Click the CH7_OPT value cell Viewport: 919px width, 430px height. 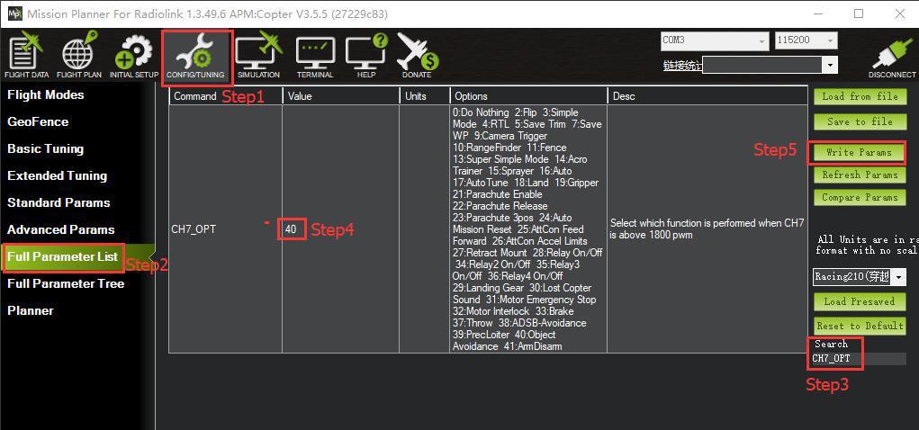click(x=292, y=229)
